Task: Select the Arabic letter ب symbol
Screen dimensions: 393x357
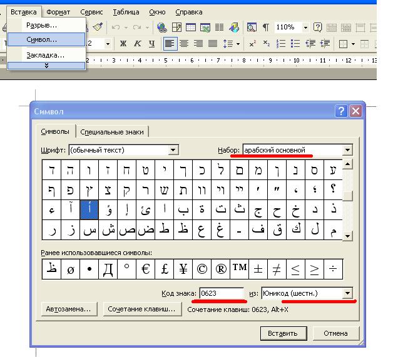Action: point(183,210)
